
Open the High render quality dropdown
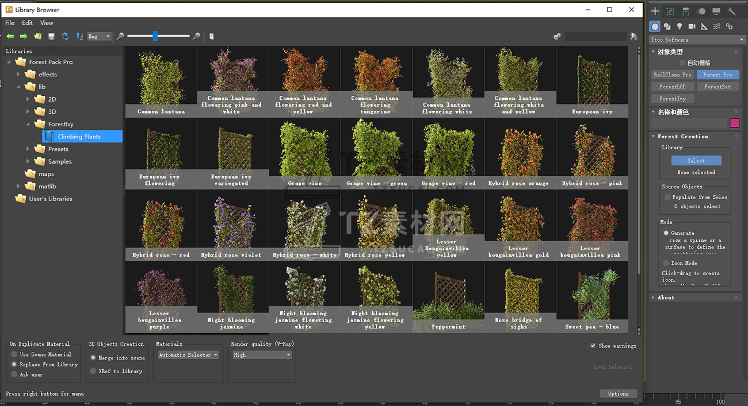[262, 355]
